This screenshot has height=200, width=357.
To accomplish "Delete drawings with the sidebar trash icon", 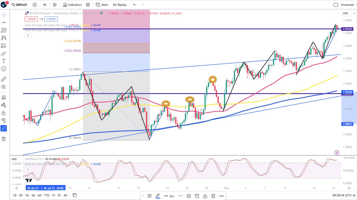I will pos(4,139).
